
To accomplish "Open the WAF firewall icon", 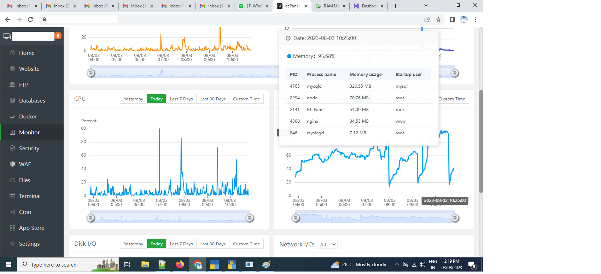I will click(12, 164).
